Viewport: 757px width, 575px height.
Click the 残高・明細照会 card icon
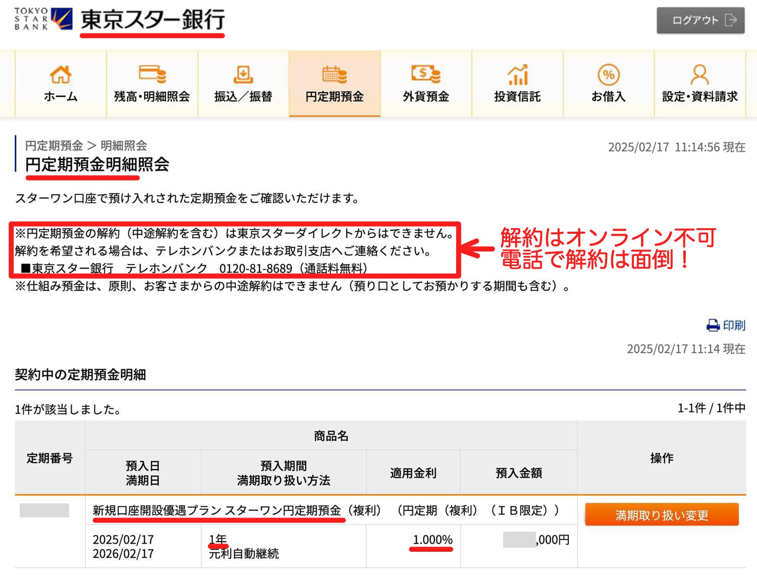(152, 75)
